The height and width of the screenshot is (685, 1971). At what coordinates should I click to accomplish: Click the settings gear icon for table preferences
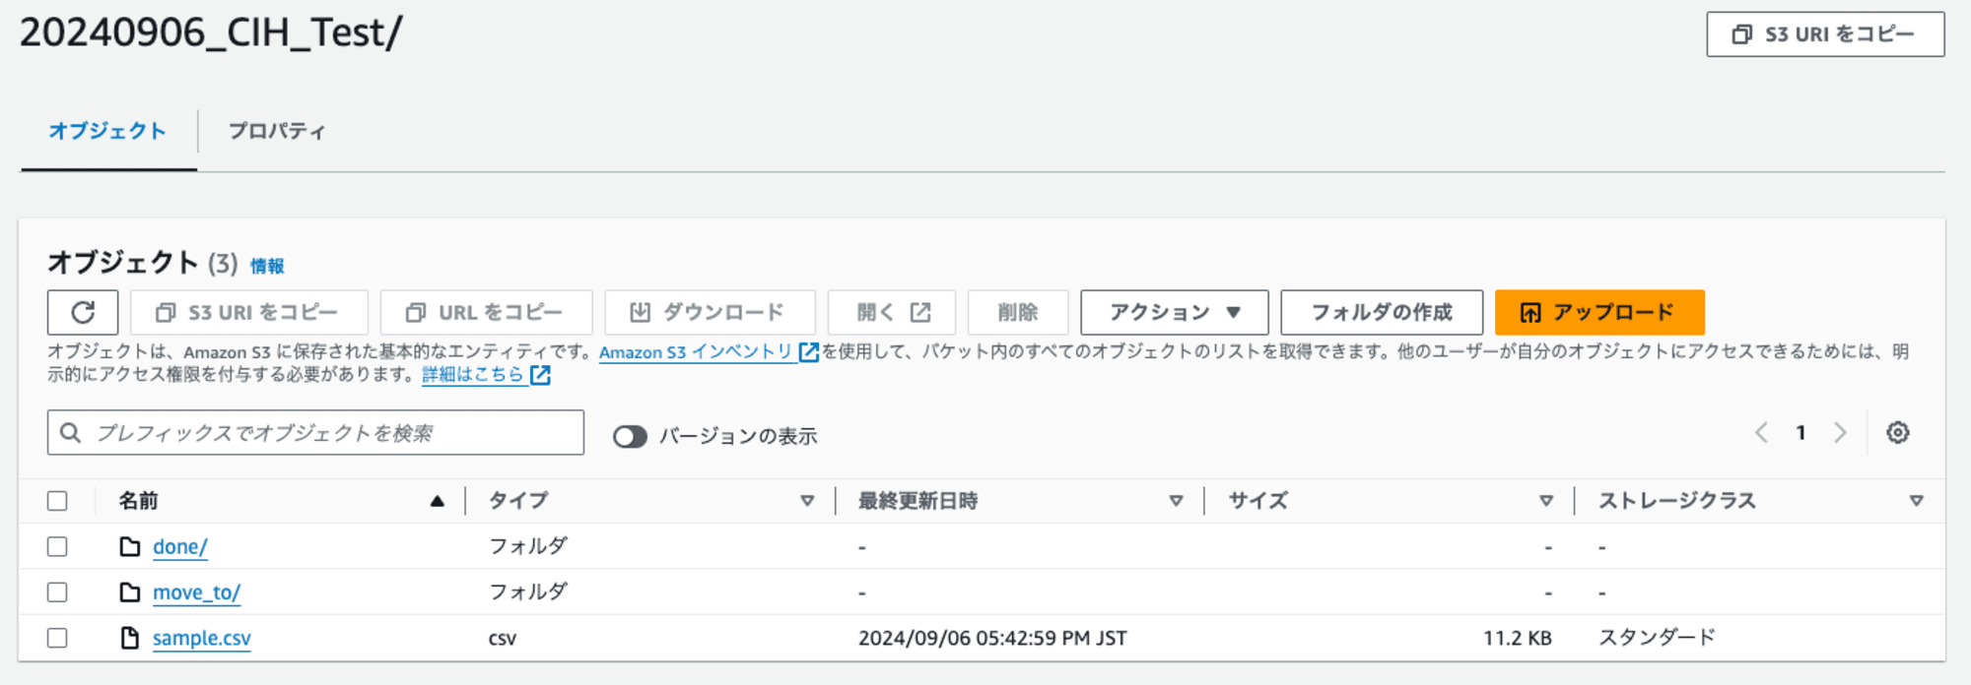pyautogui.click(x=1898, y=433)
